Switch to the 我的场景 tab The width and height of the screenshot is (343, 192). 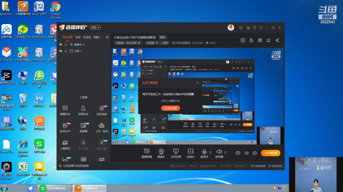coord(67,37)
